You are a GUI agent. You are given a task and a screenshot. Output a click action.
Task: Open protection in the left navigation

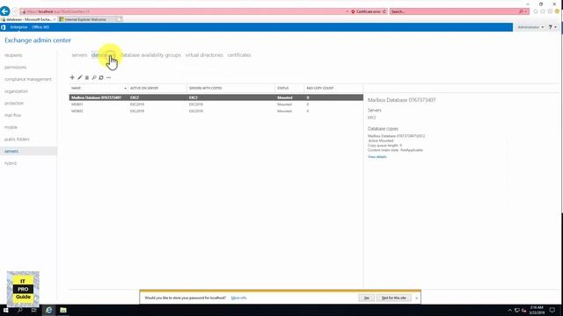pyautogui.click(x=14, y=104)
